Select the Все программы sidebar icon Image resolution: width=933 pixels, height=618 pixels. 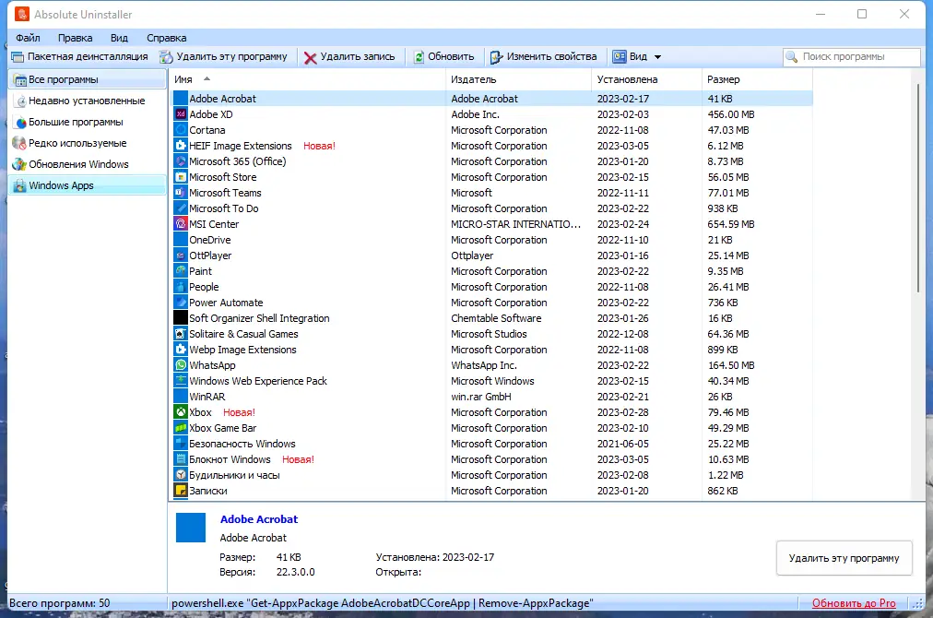coord(20,79)
